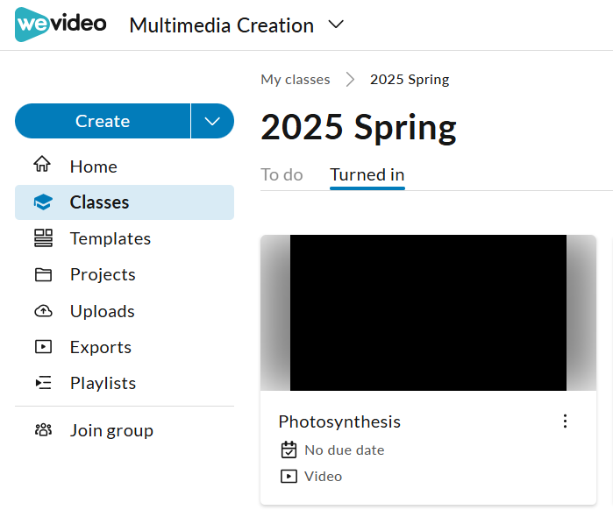Click the Exports play-box icon
Image resolution: width=613 pixels, height=524 pixels.
43,347
